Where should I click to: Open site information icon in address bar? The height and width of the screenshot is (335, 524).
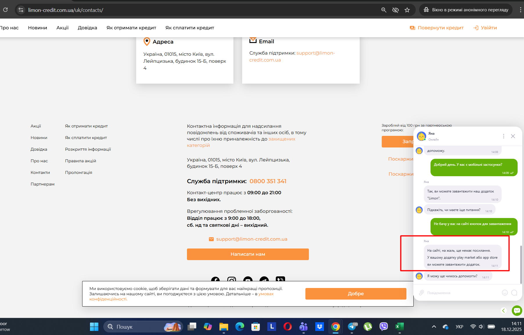21,10
